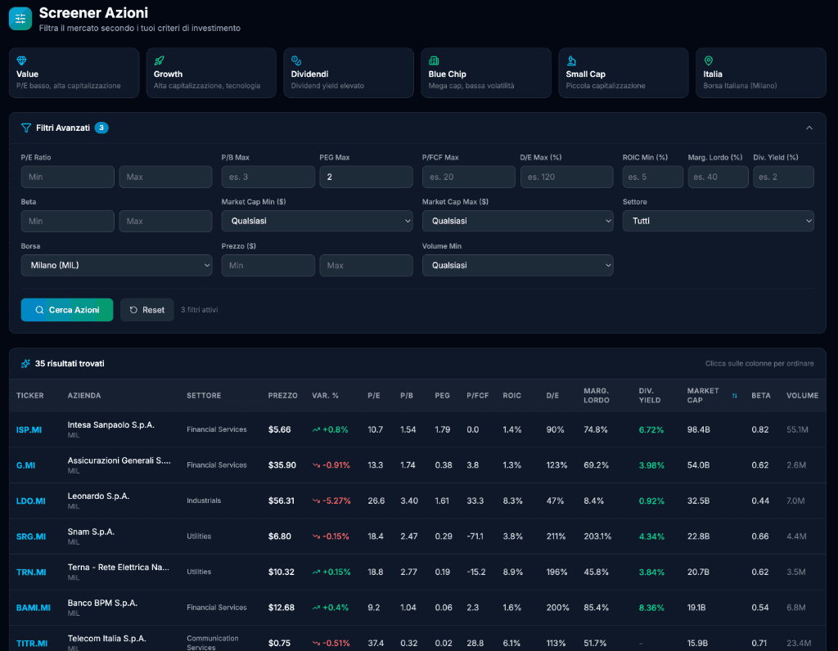Collapse the Filtri Avanzati panel chevron
The height and width of the screenshot is (651, 838).
(x=809, y=128)
